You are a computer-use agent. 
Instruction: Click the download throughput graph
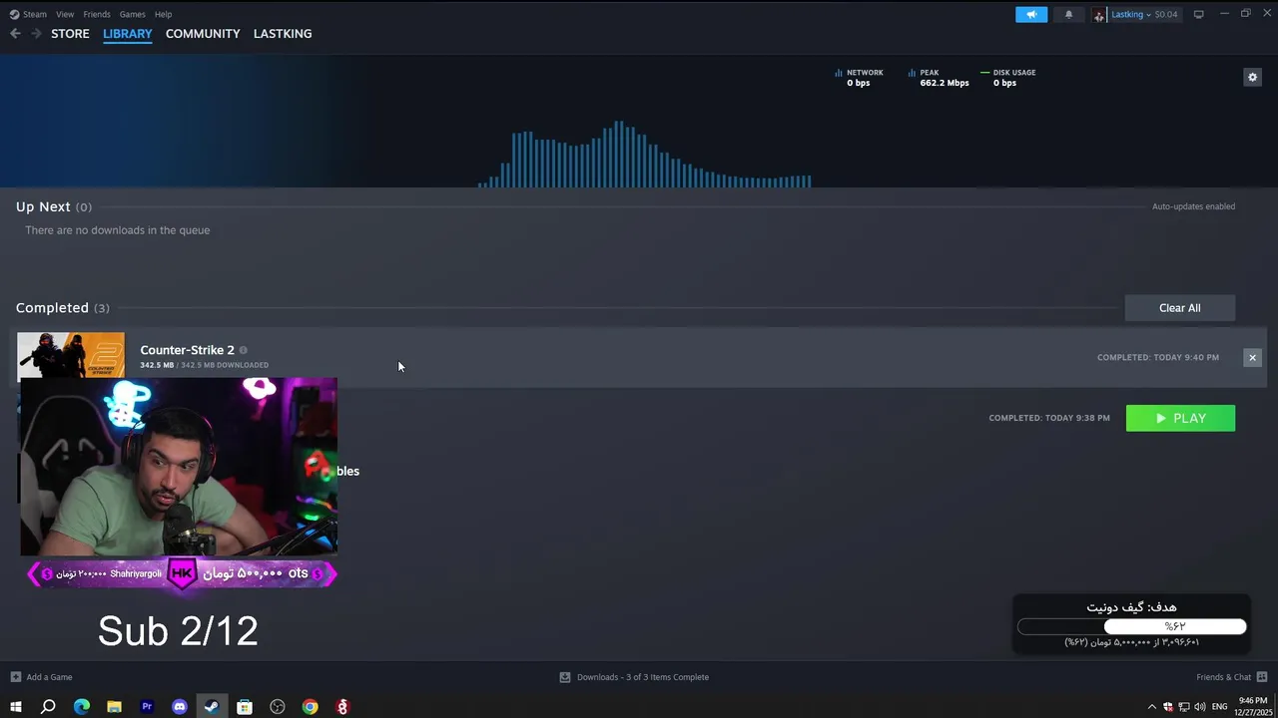(644, 154)
